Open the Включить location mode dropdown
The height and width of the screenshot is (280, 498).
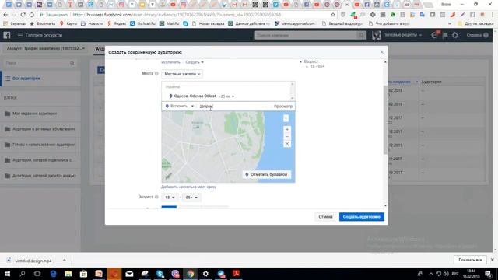(x=180, y=106)
